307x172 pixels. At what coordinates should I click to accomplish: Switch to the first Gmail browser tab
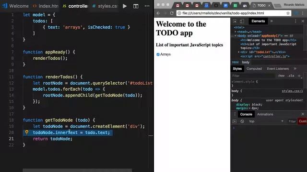point(177,6)
